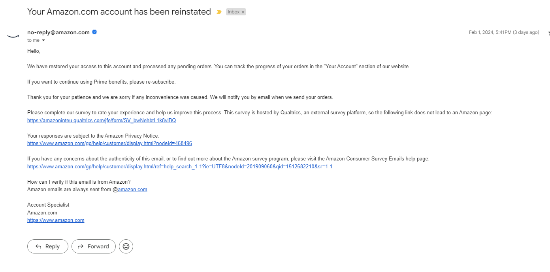550x272 pixels.
Task: Click the @amazon.com link in verification text
Action: tap(132, 190)
